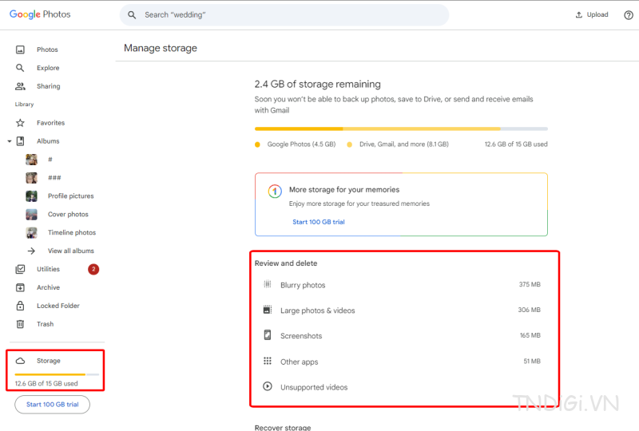Viewport: 639px width, 431px height.
Task: Focus the Search "wedding" field
Action: [284, 15]
